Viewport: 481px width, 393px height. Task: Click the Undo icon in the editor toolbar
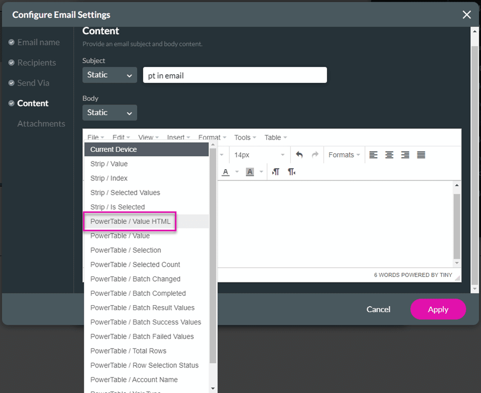point(299,154)
